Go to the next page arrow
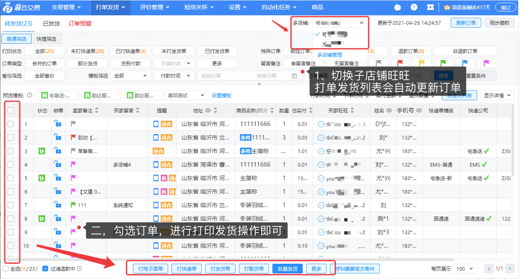Viewport: 520px width, 279px height. [510, 269]
